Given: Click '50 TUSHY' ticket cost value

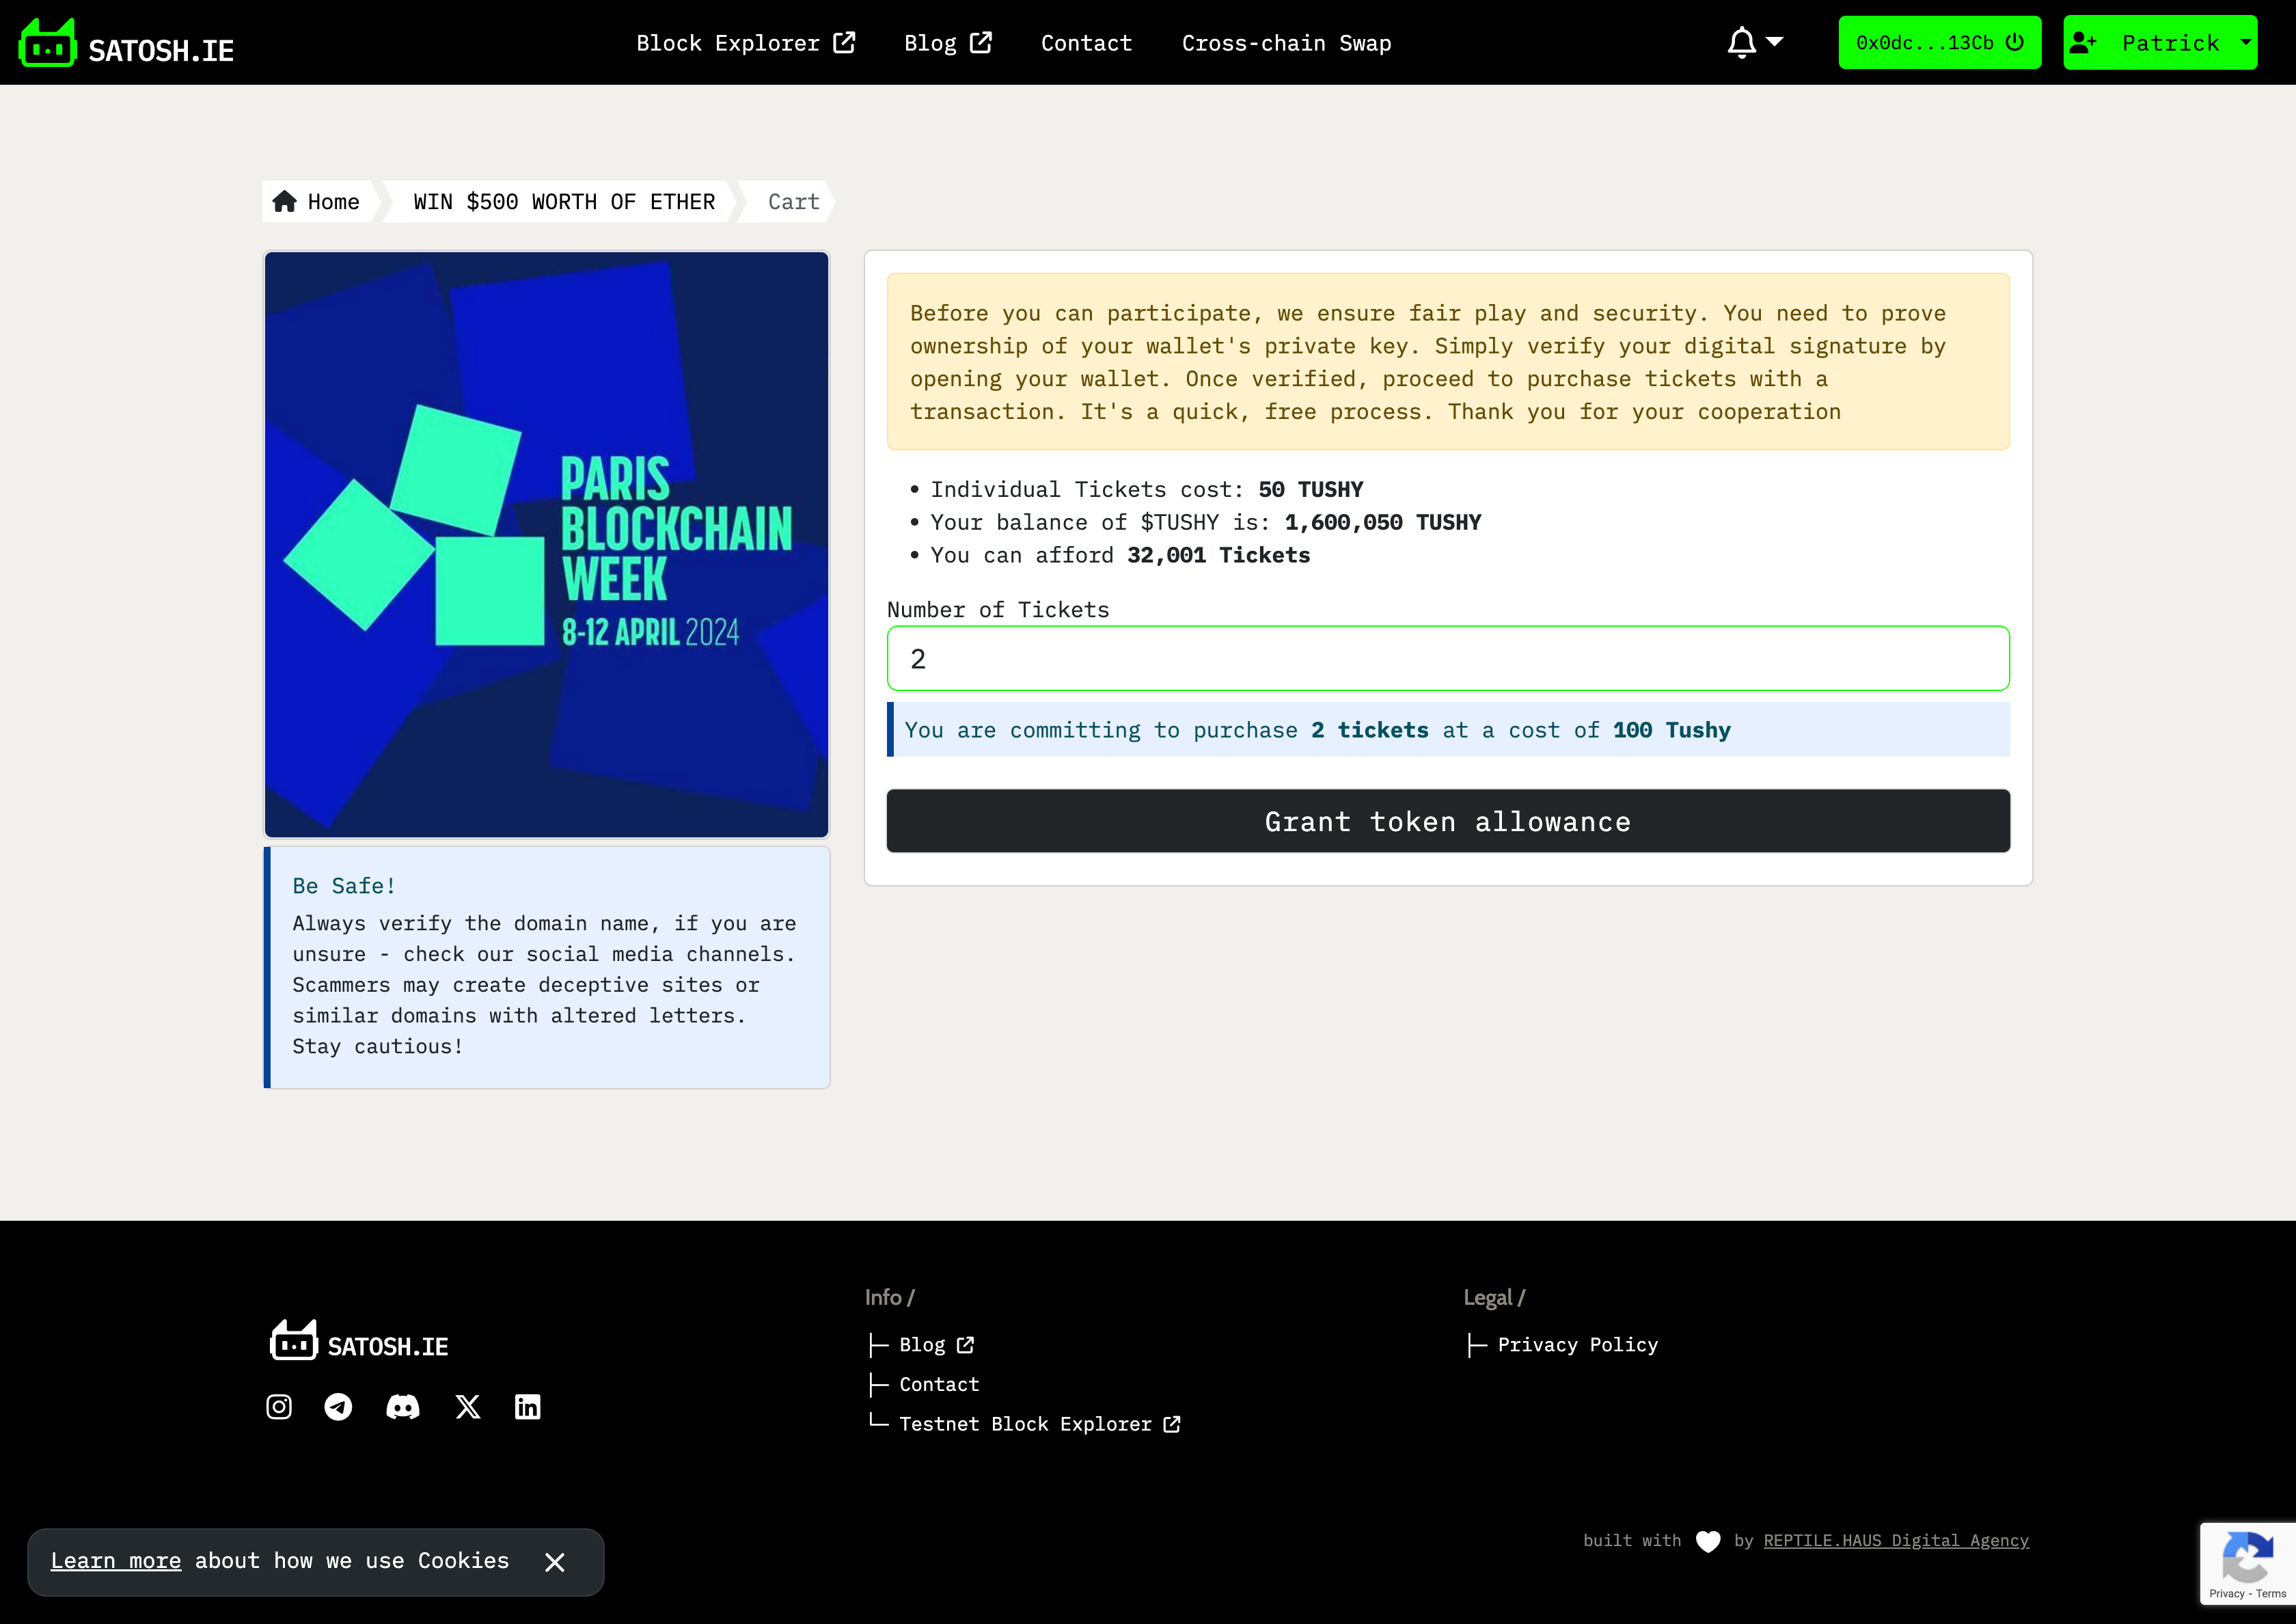Looking at the screenshot, I should pos(1311,490).
